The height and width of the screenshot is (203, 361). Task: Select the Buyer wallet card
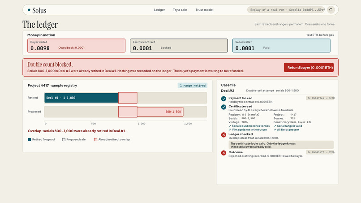76,46
